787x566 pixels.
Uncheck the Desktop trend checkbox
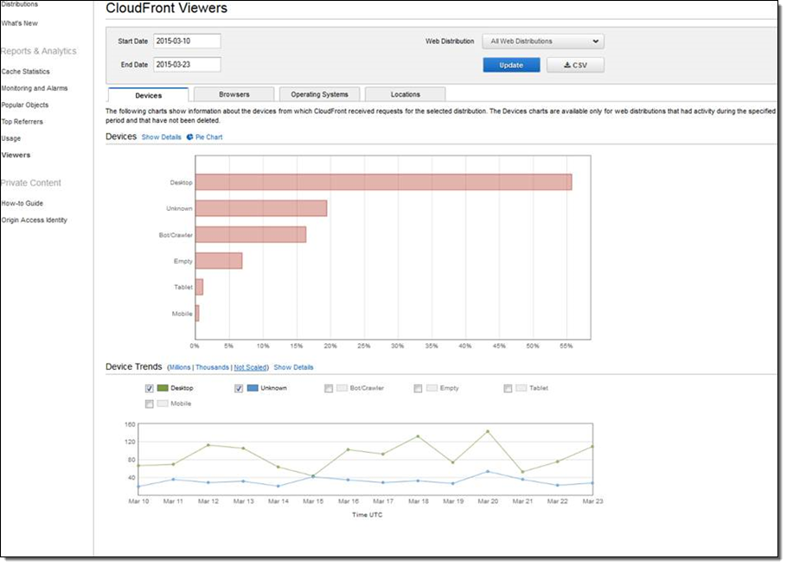click(x=150, y=389)
